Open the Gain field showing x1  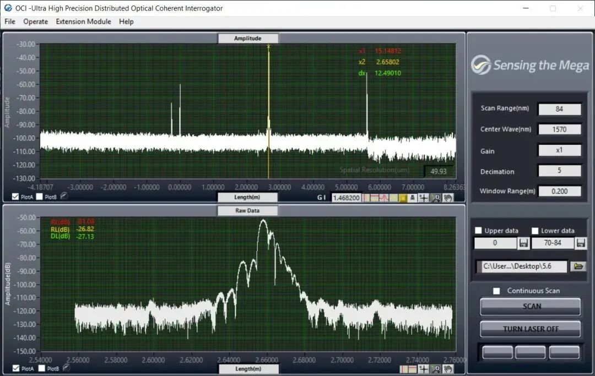(x=560, y=150)
